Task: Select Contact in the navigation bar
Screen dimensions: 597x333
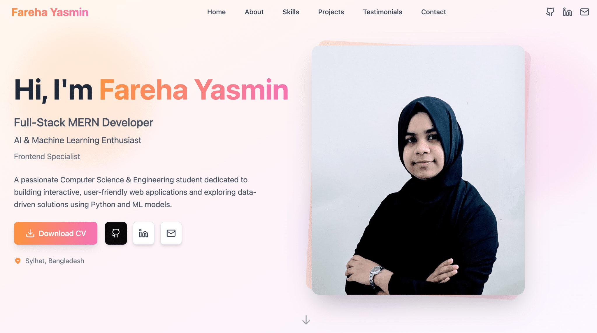Action: [433, 12]
